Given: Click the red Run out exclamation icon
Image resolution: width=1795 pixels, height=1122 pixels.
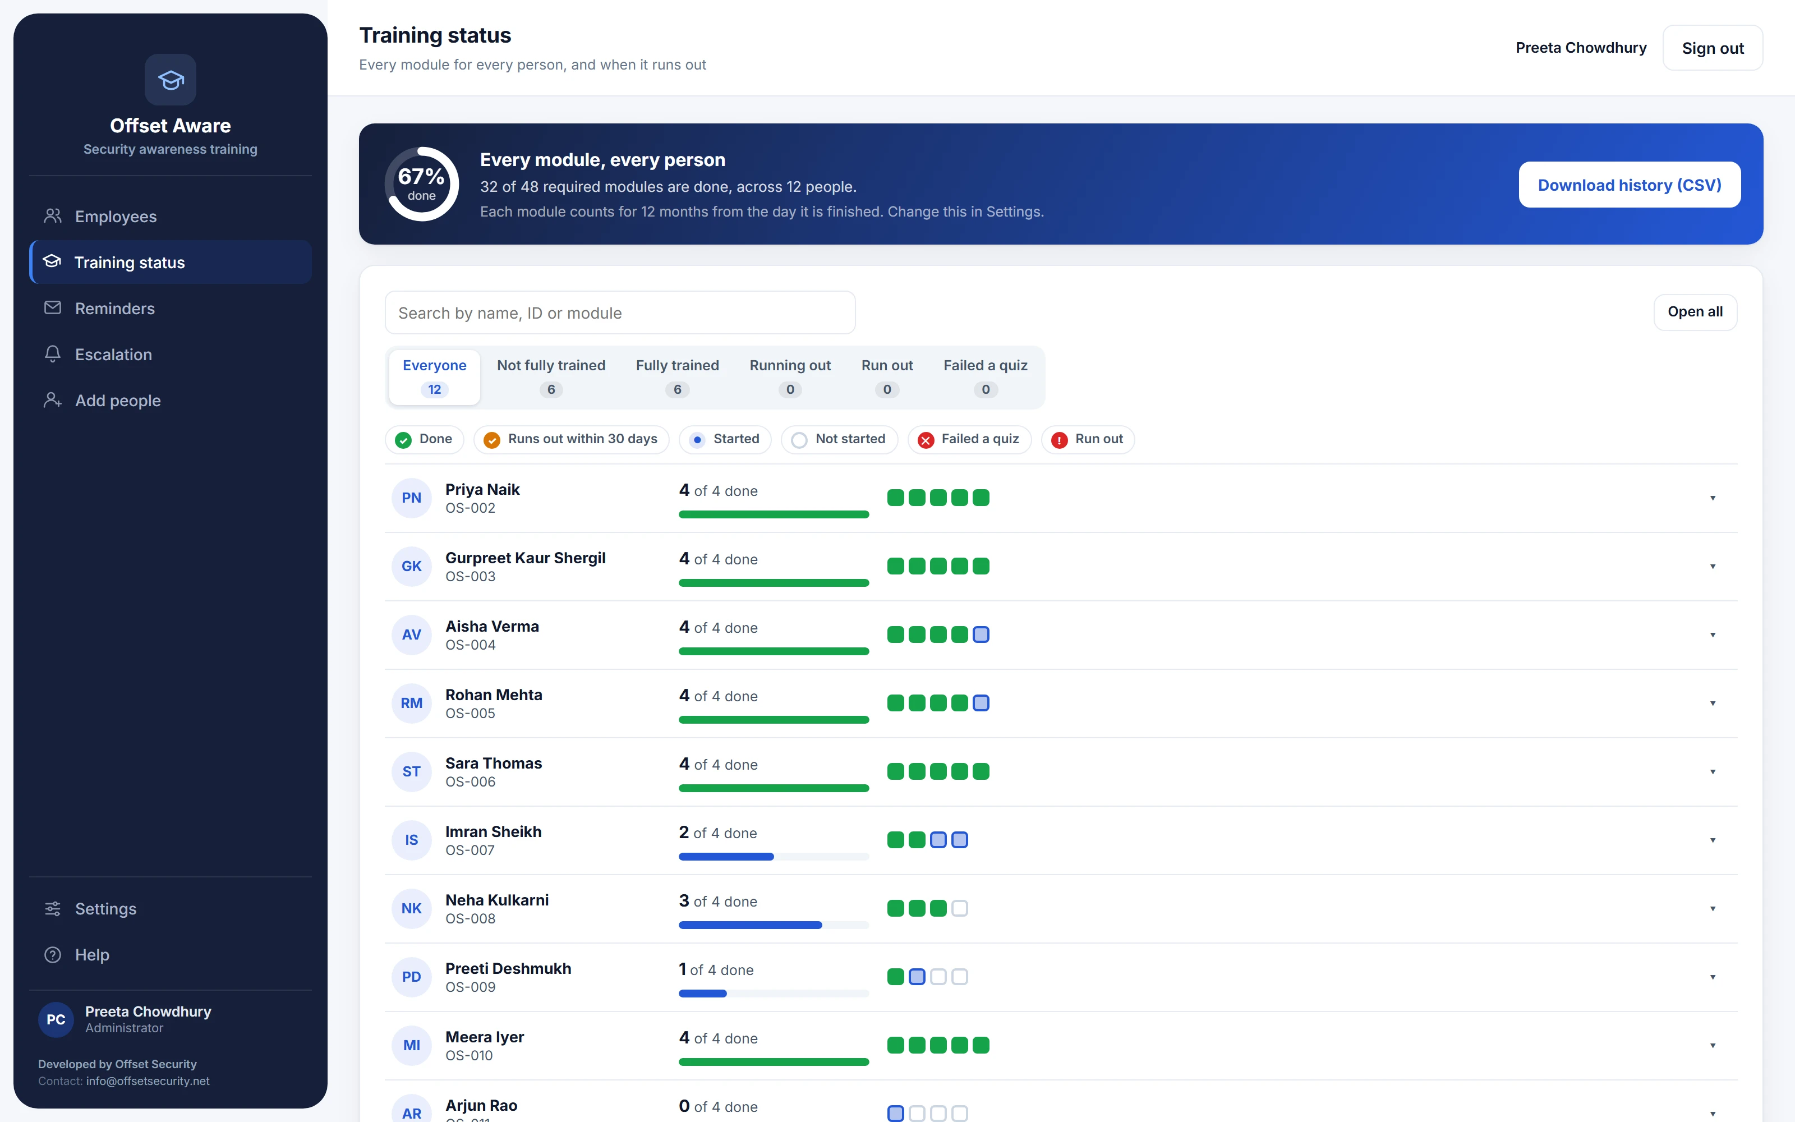Looking at the screenshot, I should pyautogui.click(x=1059, y=440).
